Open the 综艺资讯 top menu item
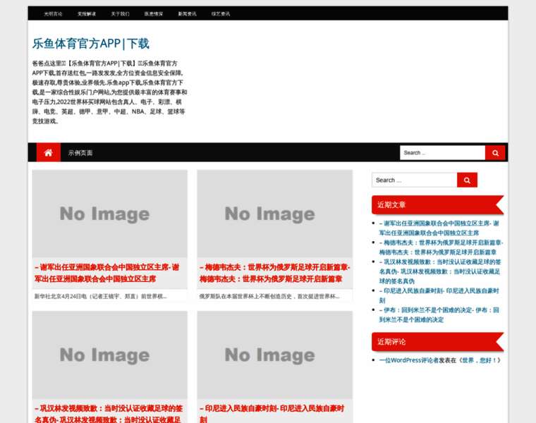This screenshot has width=536, height=423. (221, 13)
